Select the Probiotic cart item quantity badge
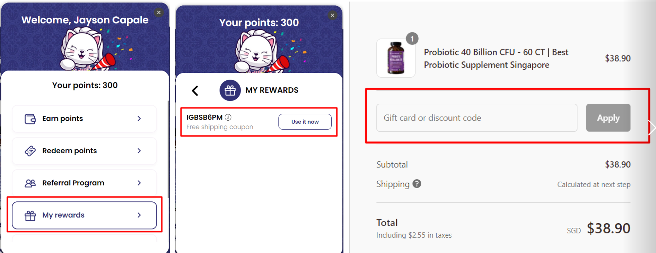 tap(412, 39)
